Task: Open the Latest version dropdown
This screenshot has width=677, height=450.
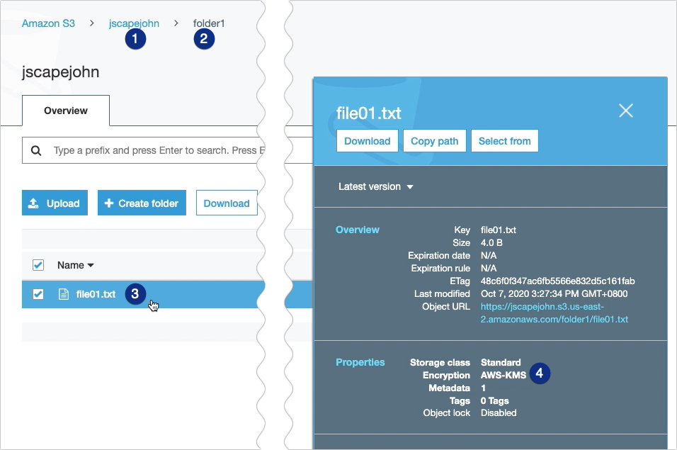Action: pyautogui.click(x=375, y=187)
